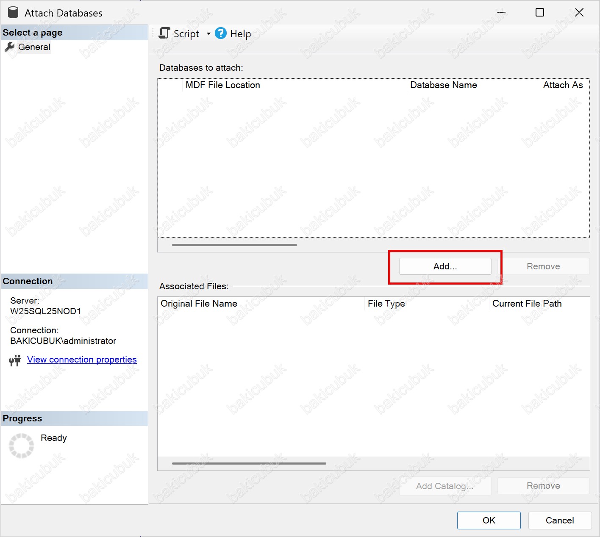Image resolution: width=600 pixels, height=537 pixels.
Task: Click the Attach As column header
Action: (x=563, y=85)
